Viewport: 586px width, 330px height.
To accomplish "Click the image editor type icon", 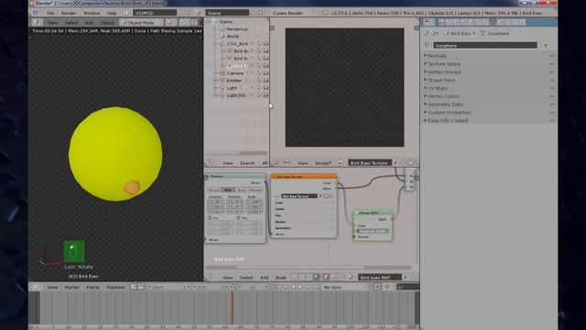I will (x=276, y=163).
